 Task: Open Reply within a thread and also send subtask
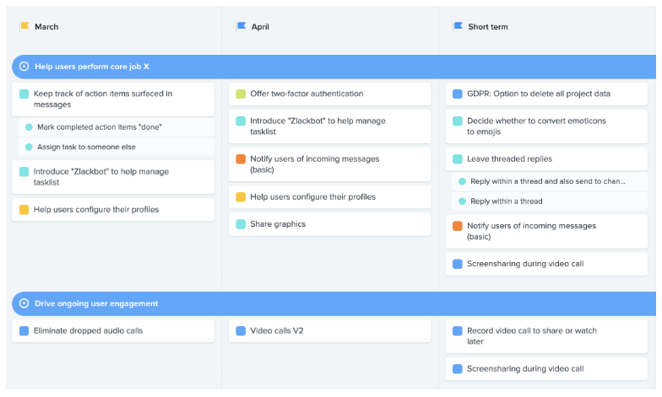[549, 181]
